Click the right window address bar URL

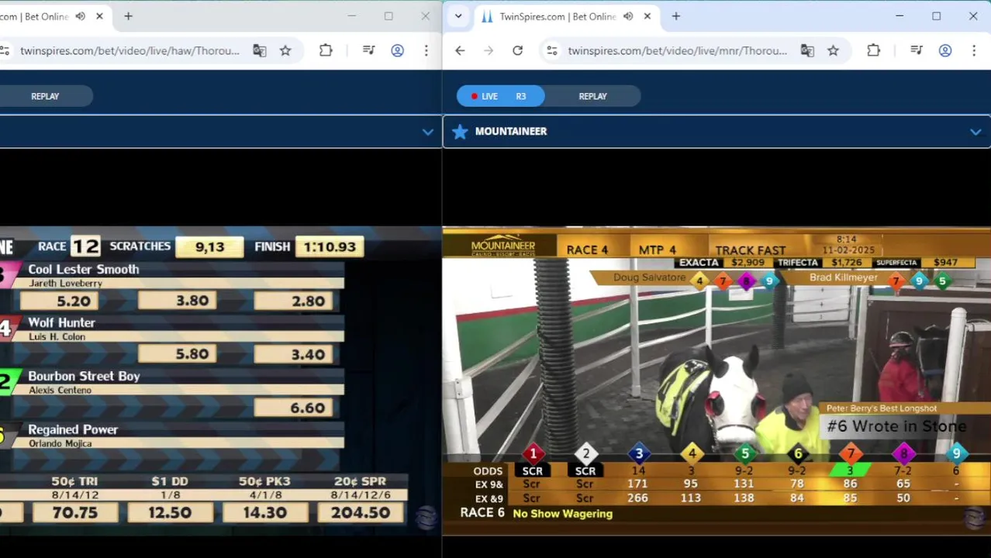[677, 50]
